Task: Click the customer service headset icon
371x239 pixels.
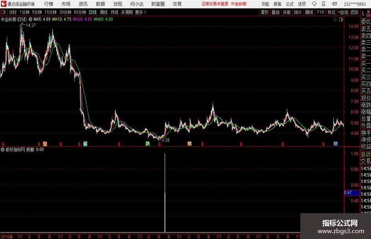Action: point(314,4)
